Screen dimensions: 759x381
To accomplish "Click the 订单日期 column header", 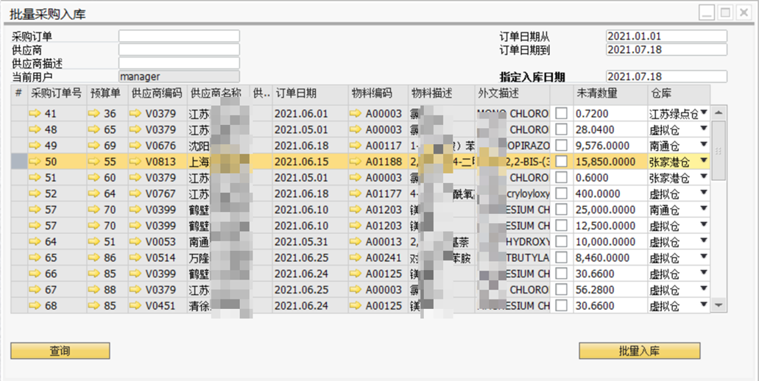I will (x=310, y=94).
